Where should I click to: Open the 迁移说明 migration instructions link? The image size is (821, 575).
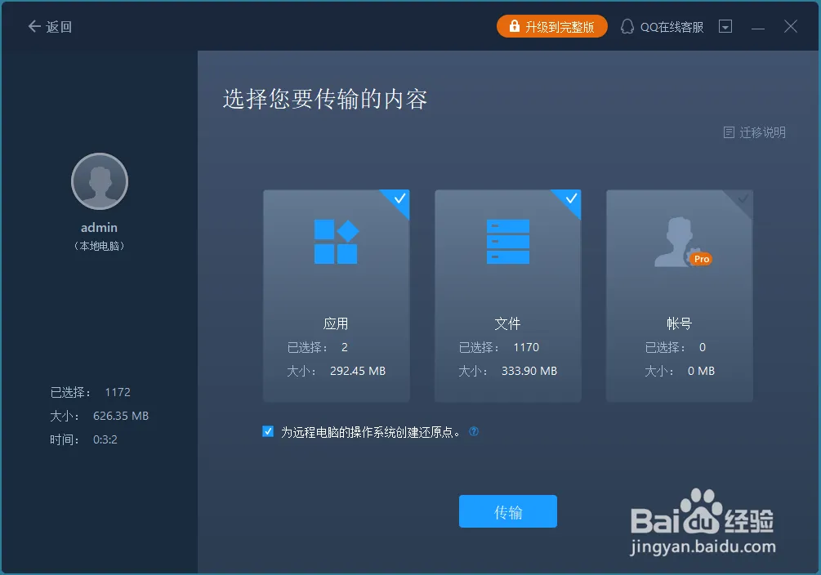[761, 132]
